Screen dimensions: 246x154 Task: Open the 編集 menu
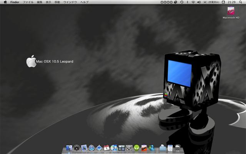40,2
